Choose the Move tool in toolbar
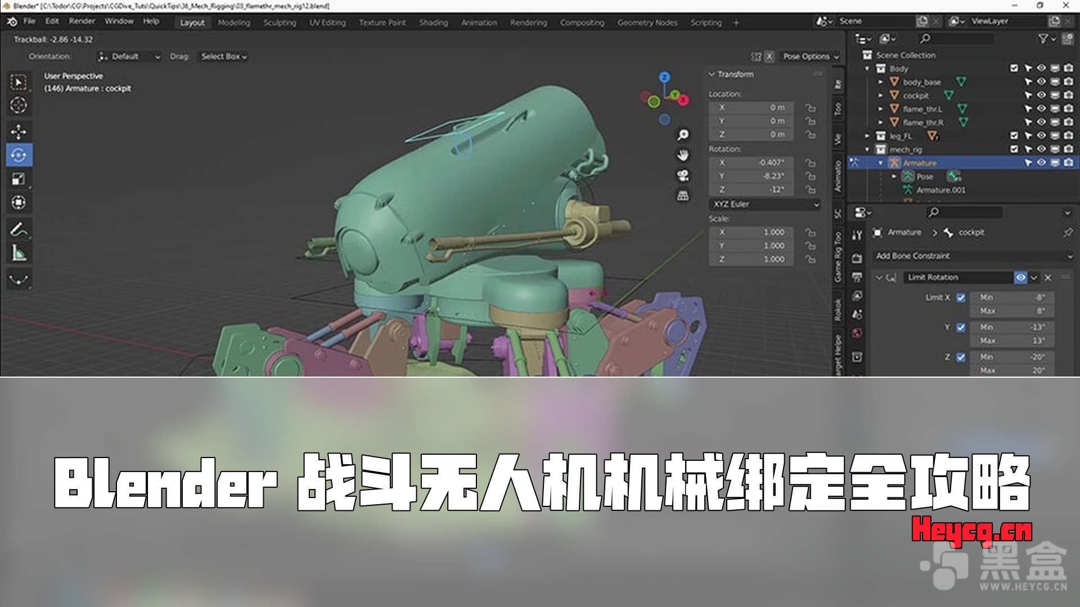Viewport: 1080px width, 607px height. tap(19, 132)
